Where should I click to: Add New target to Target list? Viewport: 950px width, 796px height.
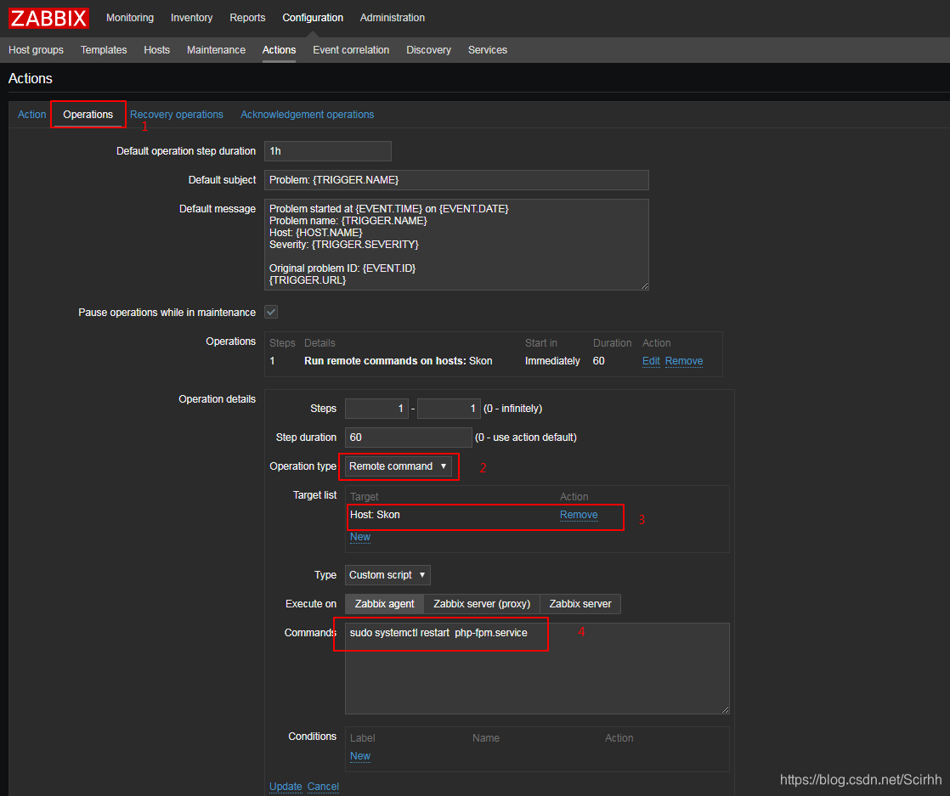tap(360, 537)
